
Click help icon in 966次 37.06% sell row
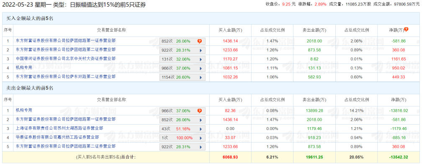tap(199, 111)
